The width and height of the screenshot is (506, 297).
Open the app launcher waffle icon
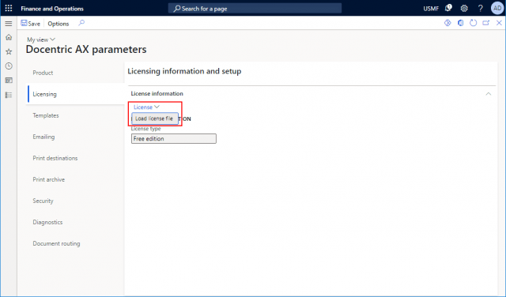coord(9,9)
